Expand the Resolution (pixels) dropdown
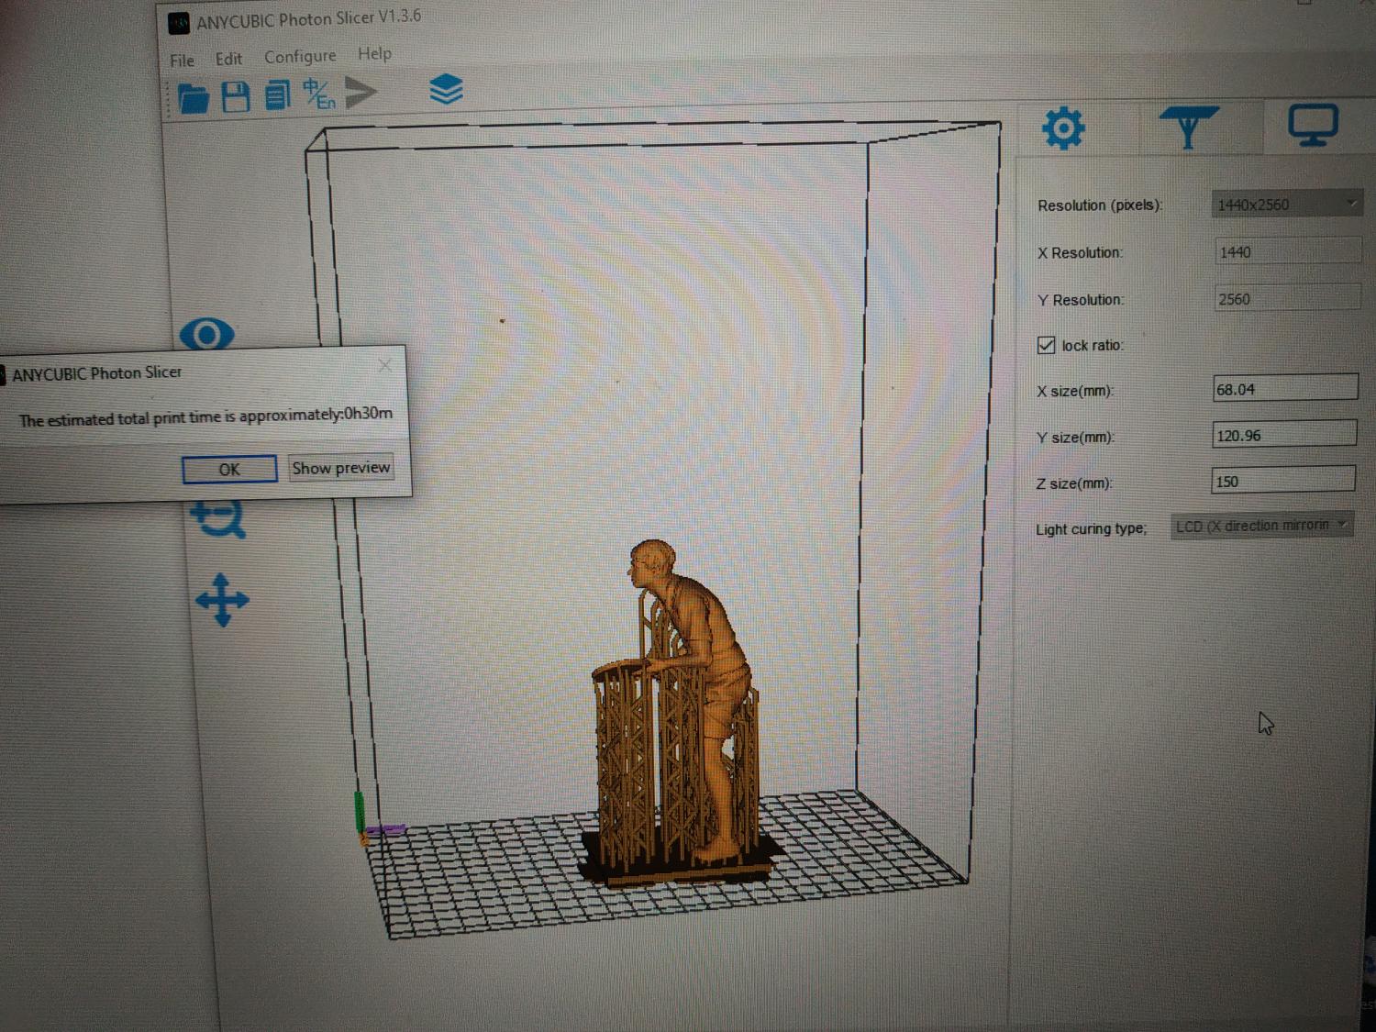Image resolution: width=1376 pixels, height=1032 pixels. (x=1286, y=205)
